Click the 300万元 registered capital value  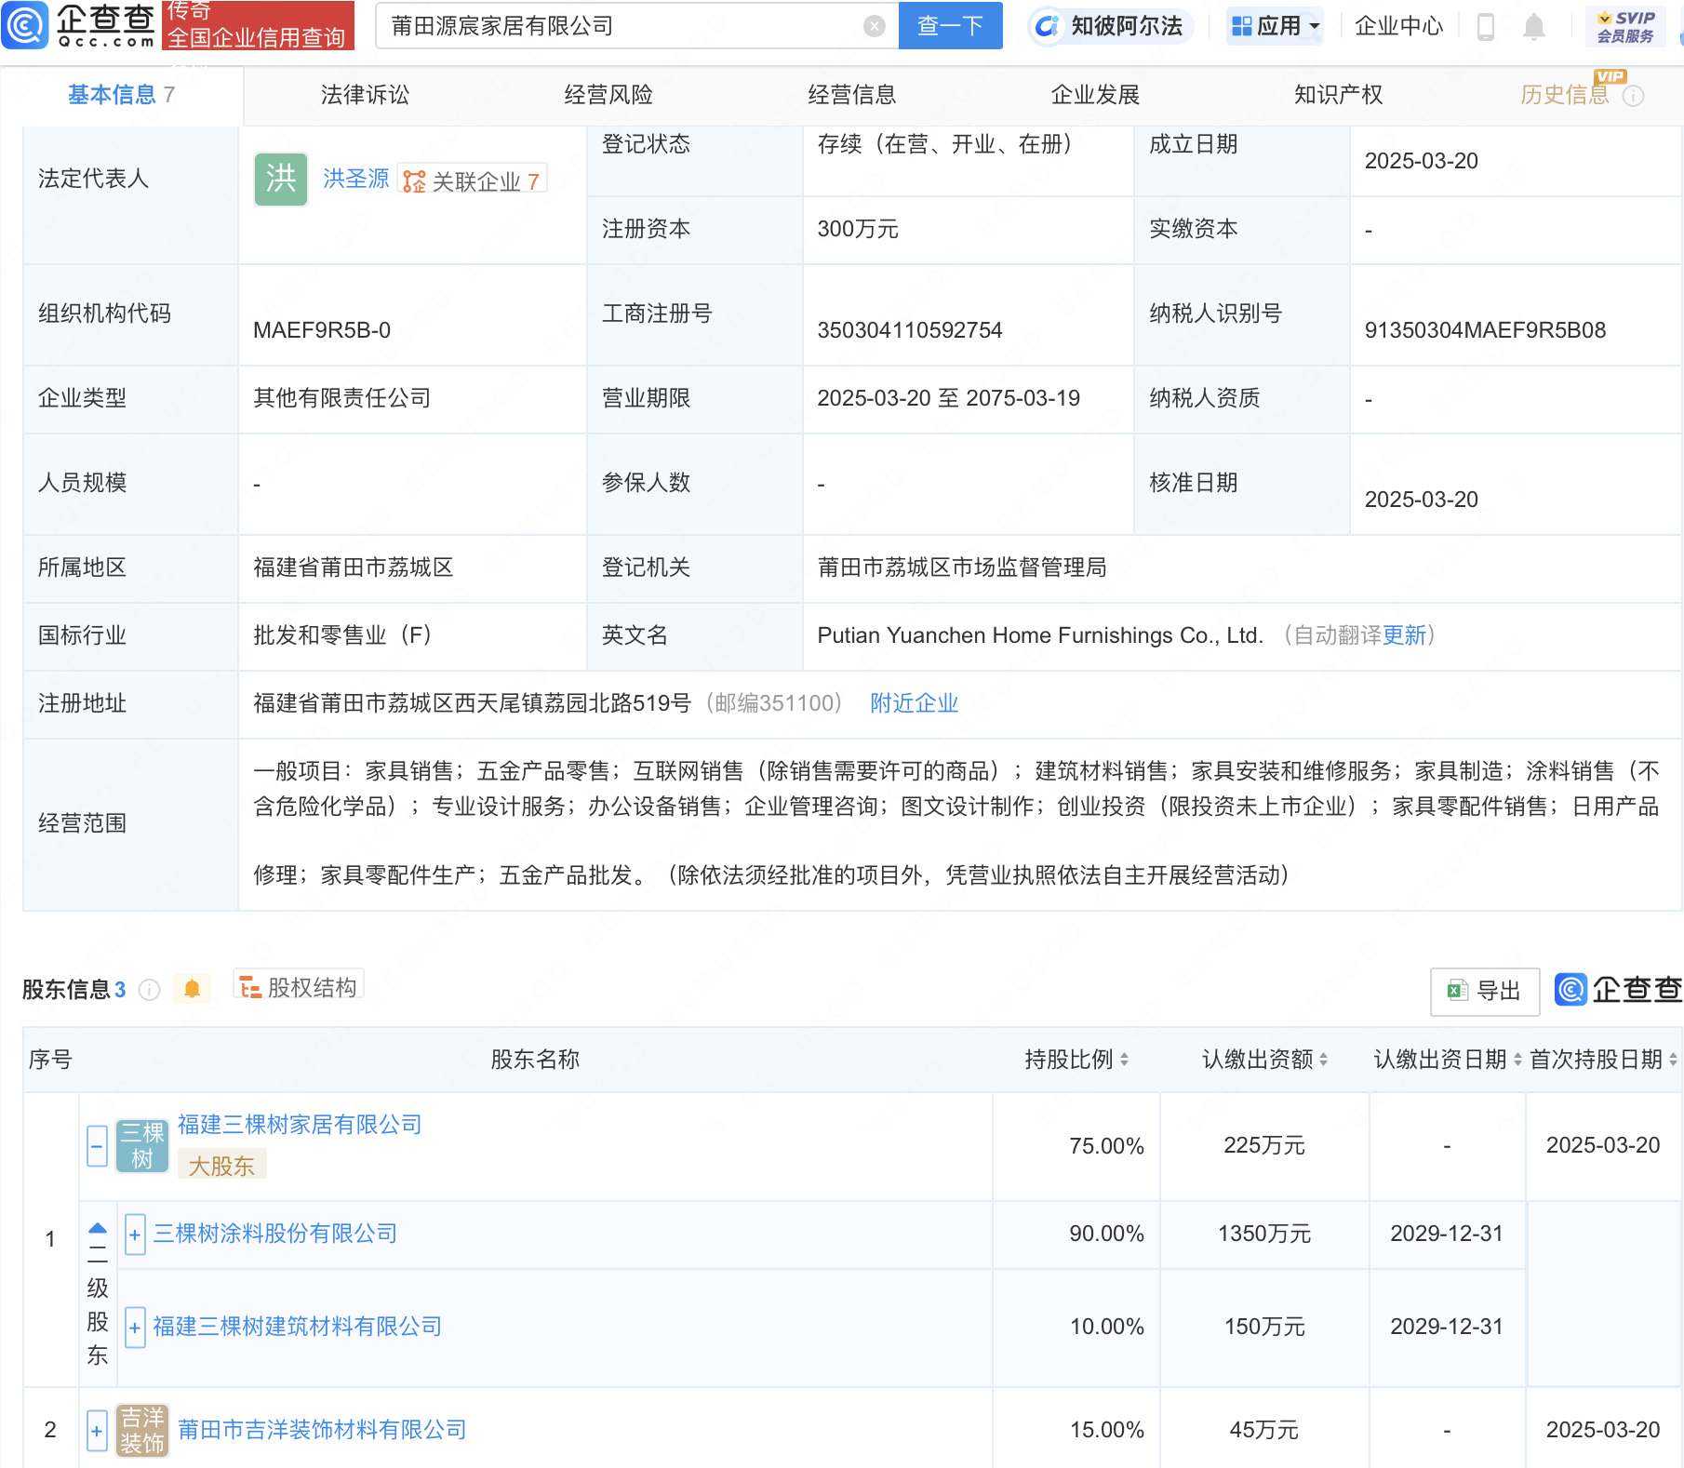pyautogui.click(x=858, y=229)
